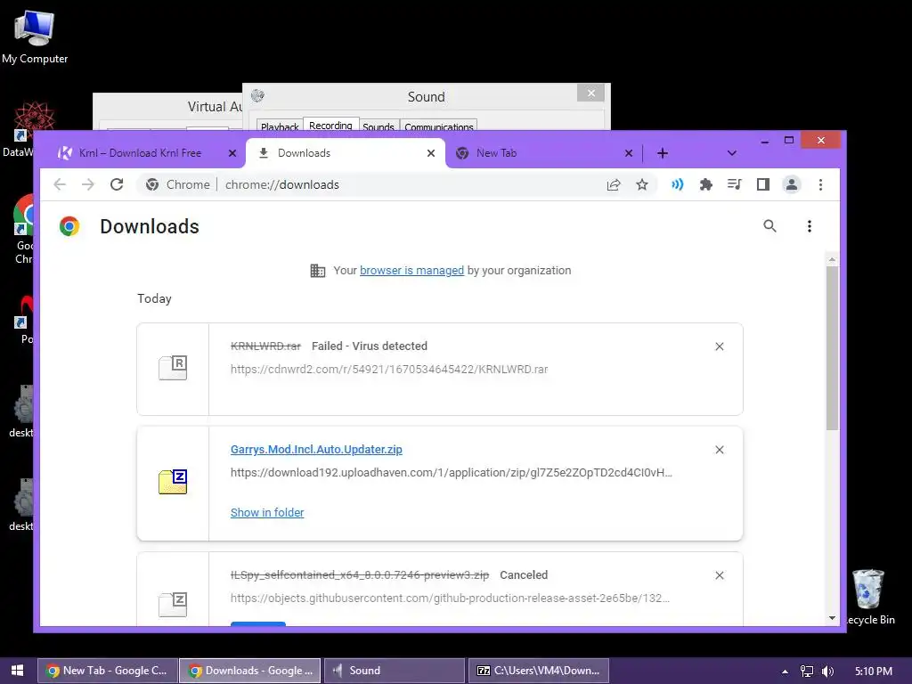Open the Chrome profile avatar
Image resolution: width=912 pixels, height=684 pixels.
(x=792, y=184)
